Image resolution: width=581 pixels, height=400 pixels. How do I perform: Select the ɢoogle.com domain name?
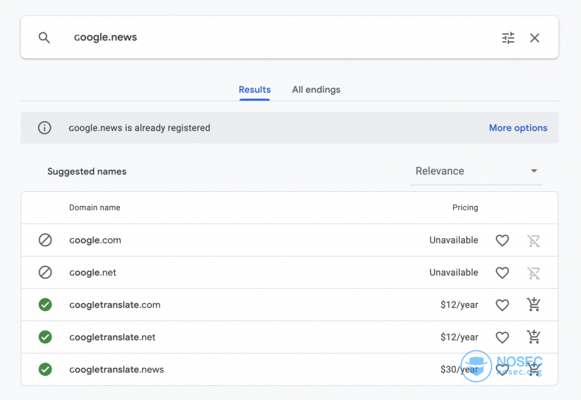[95, 240]
